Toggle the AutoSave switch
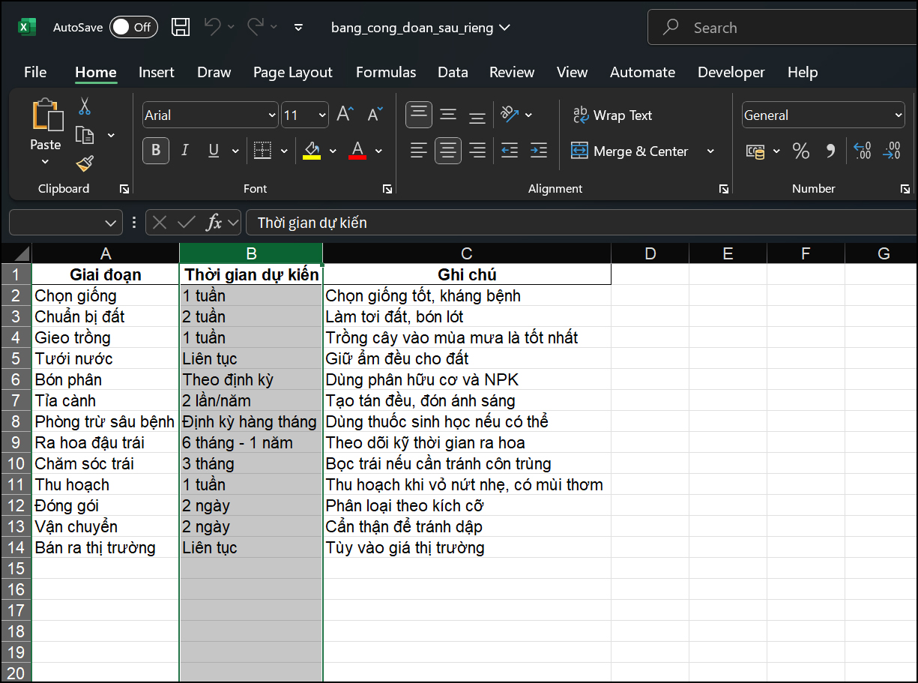This screenshot has width=918, height=683. click(133, 28)
